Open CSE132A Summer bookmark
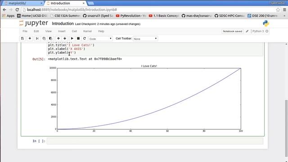This screenshot has width=288, height=162. [65, 16]
